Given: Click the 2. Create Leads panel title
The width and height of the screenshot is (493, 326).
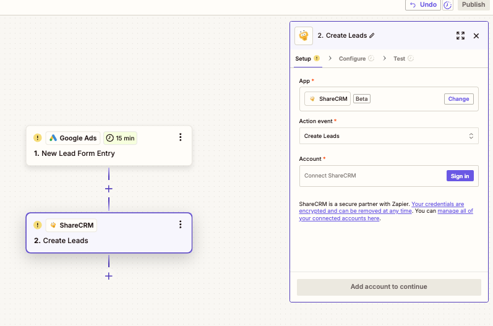Looking at the screenshot, I should coord(342,35).
